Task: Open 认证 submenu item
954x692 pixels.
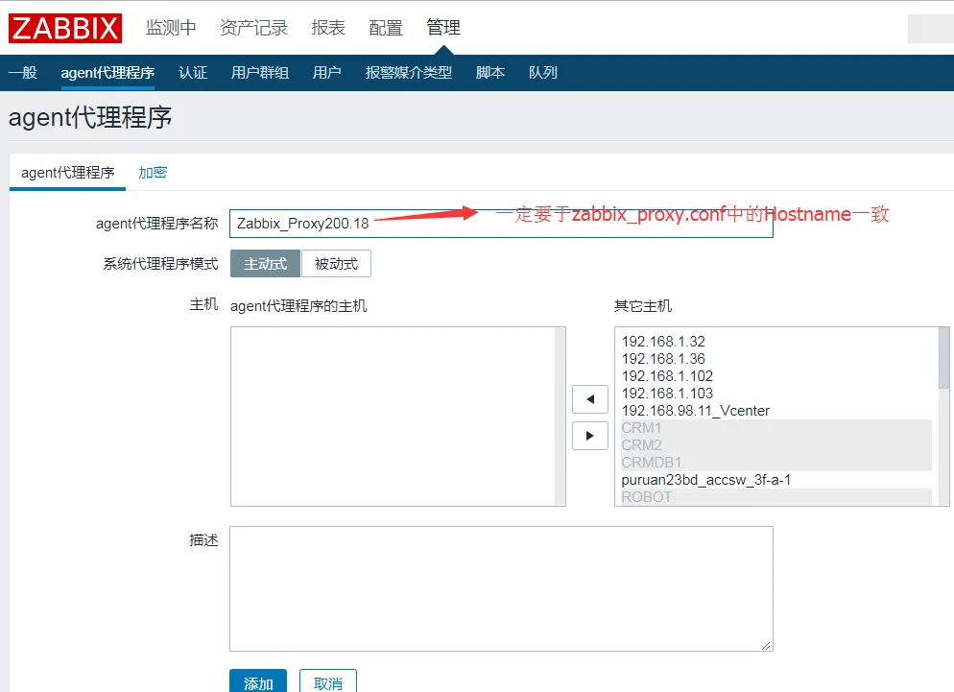Action: [x=193, y=72]
